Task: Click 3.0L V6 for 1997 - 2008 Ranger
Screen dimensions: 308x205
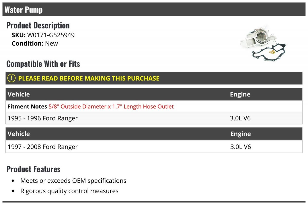Action: pyautogui.click(x=240, y=147)
